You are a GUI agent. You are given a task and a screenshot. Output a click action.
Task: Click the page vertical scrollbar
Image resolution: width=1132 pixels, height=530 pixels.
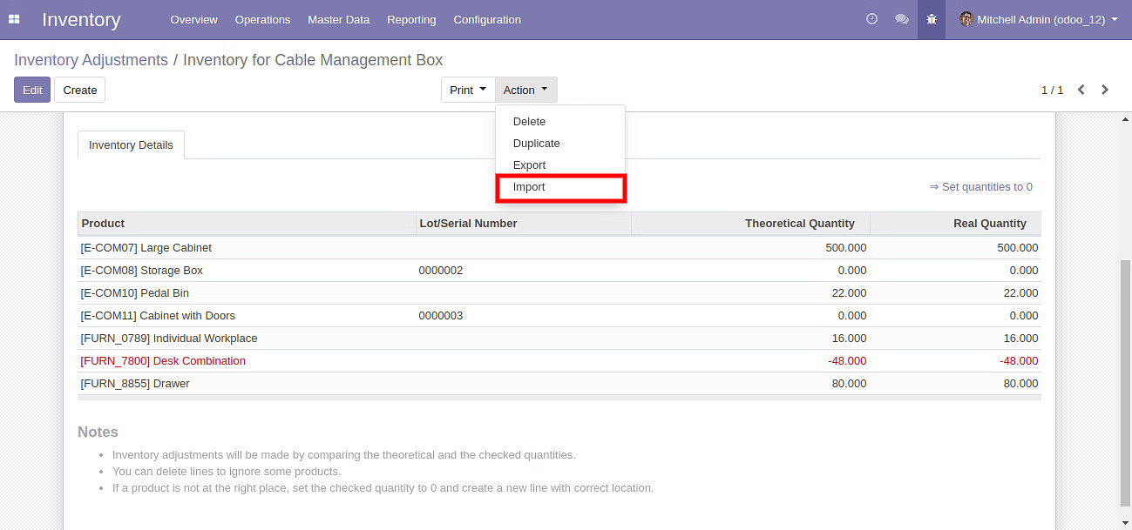coord(1124,383)
